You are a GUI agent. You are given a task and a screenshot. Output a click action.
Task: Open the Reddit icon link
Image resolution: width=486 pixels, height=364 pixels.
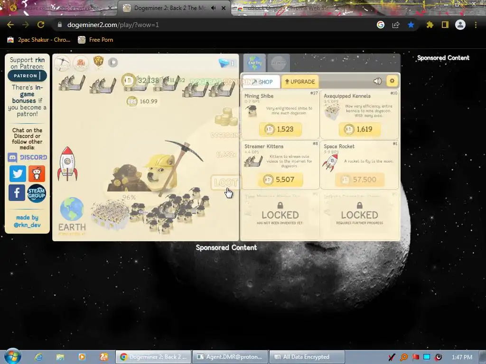37,173
